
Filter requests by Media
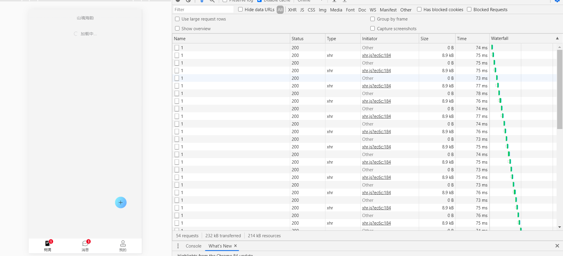[336, 10]
